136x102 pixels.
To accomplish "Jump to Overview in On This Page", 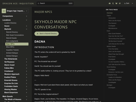I will coord(110,13).
